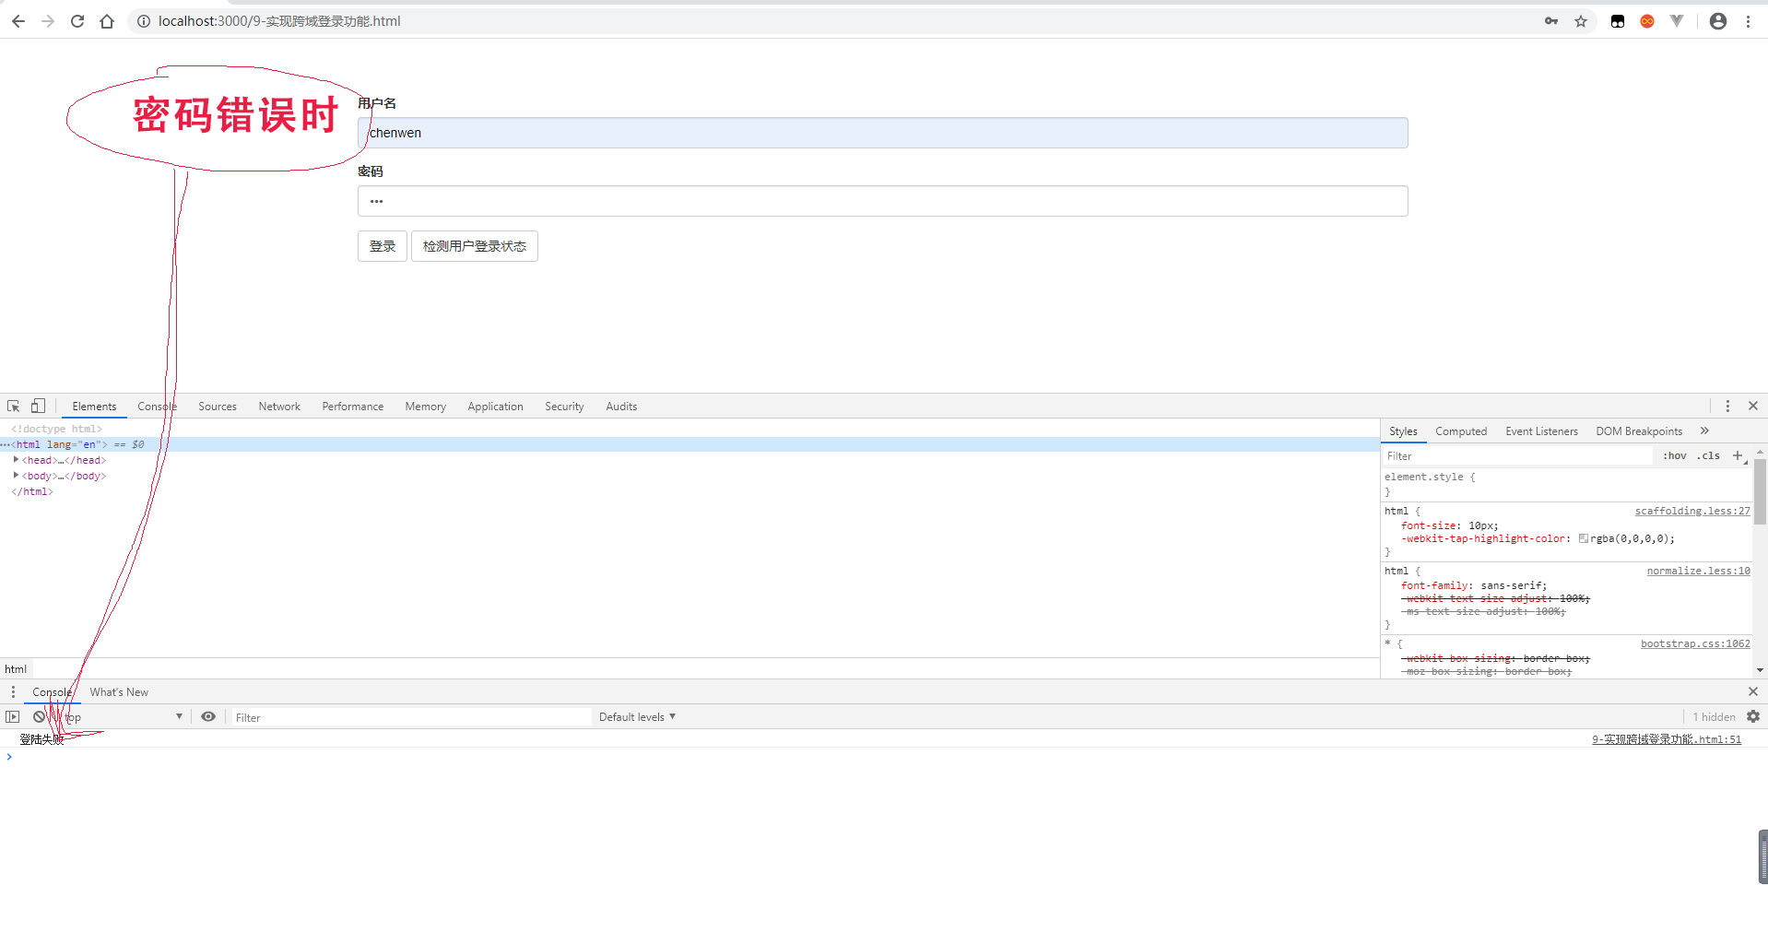Click the page vertical scrollbar thumb
This screenshot has width=1768, height=932.
click(1762, 856)
